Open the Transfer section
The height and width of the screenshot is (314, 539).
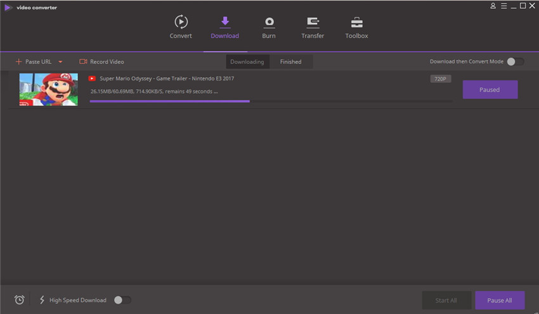click(x=313, y=27)
